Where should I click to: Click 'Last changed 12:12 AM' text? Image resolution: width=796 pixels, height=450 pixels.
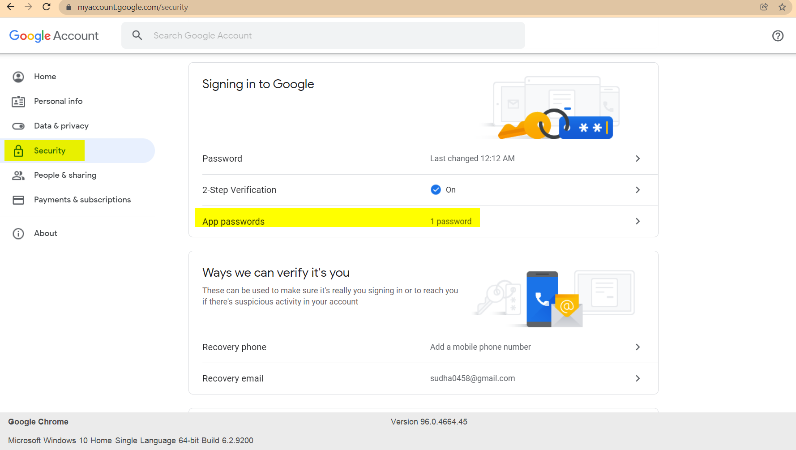tap(472, 159)
